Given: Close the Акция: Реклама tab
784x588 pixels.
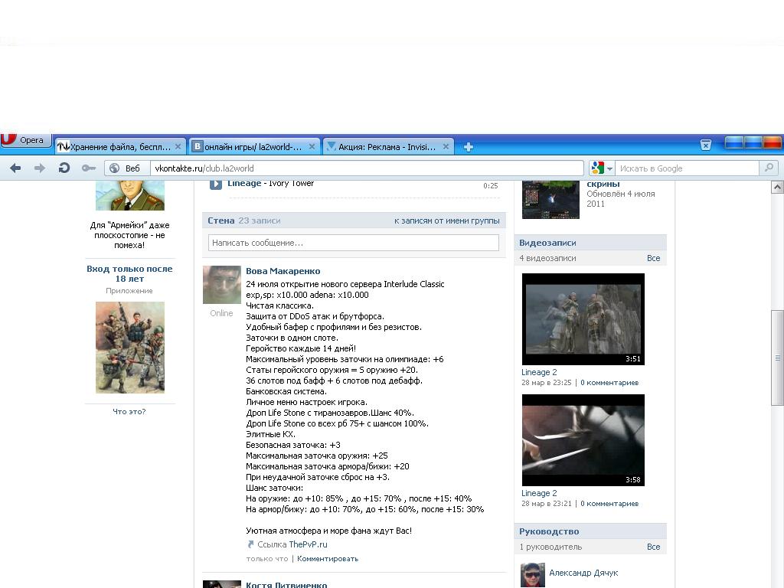Looking at the screenshot, I should [x=446, y=146].
